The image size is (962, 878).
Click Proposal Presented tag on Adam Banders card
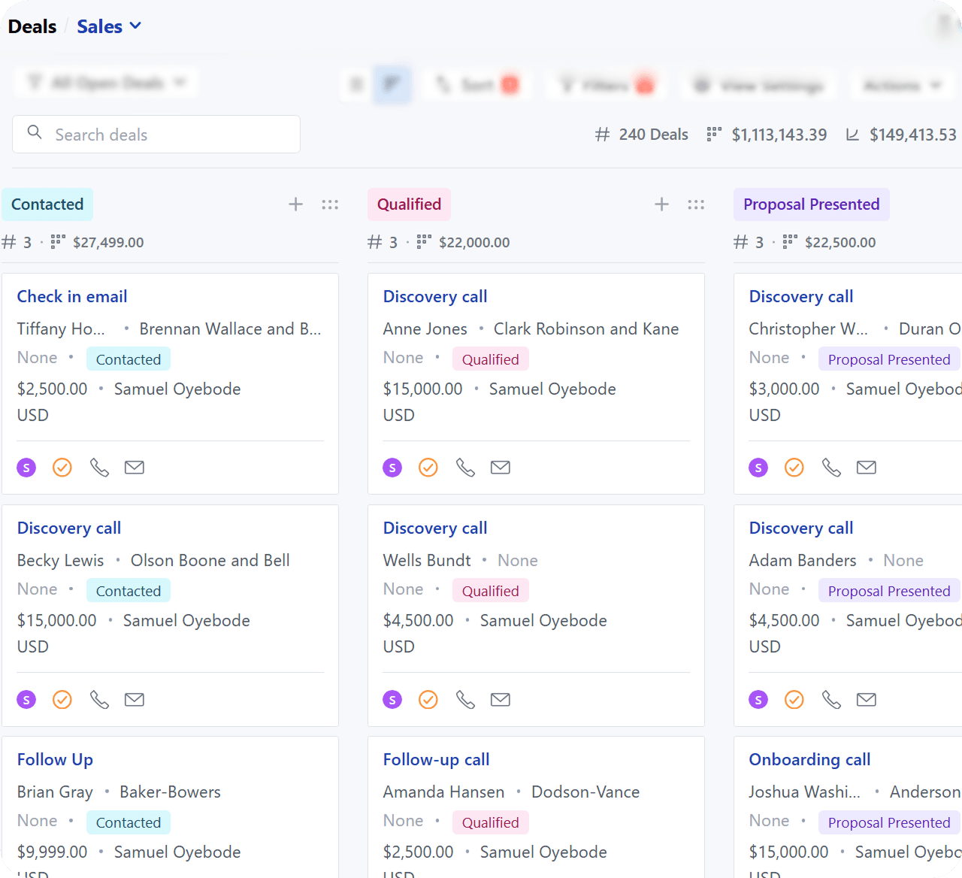(x=889, y=591)
